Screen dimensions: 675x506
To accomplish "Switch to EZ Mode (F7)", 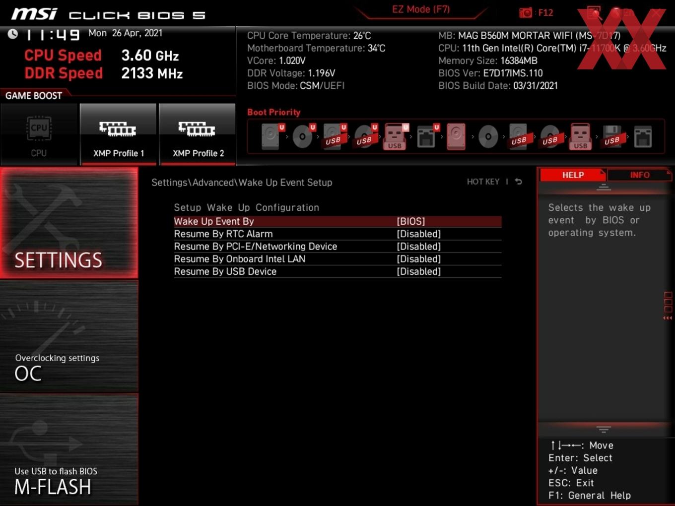I will (x=421, y=9).
